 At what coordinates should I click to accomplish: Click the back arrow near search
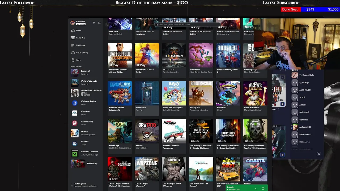[107, 24]
